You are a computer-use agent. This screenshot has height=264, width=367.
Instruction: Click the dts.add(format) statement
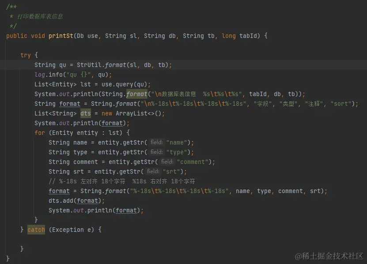[x=76, y=201]
